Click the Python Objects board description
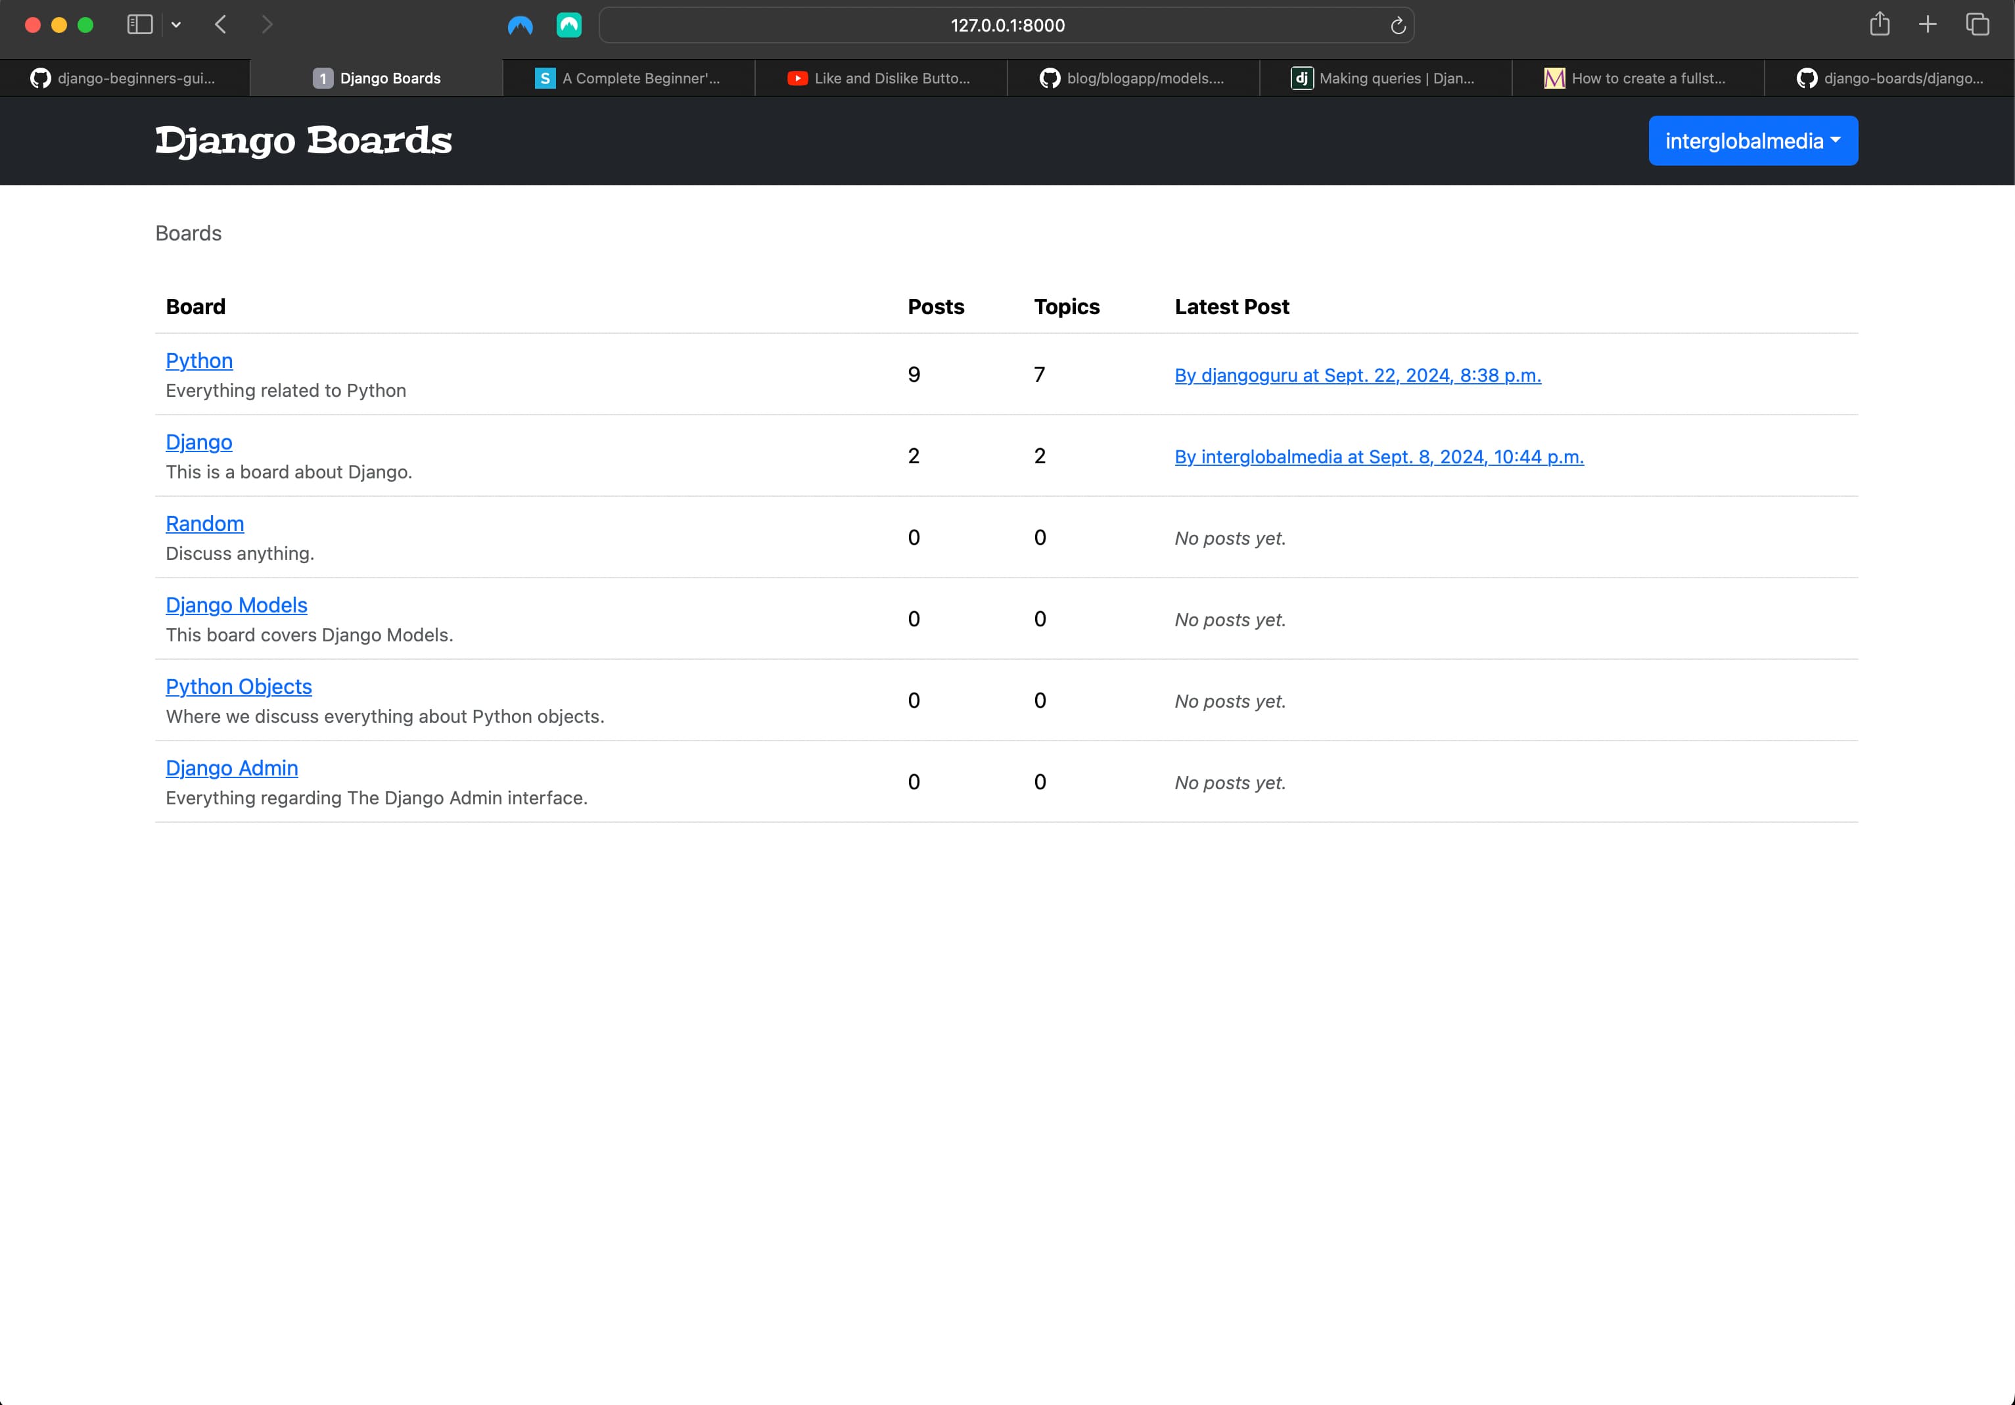Screen dimensions: 2015x1405 click(385, 717)
